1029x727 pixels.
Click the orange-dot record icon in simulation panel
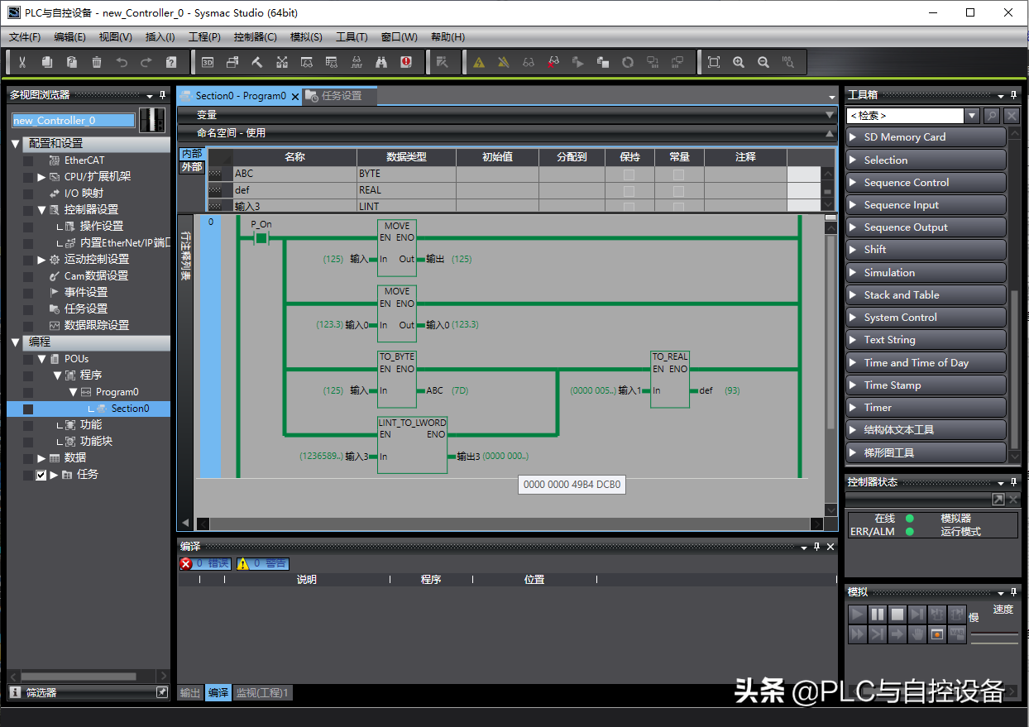pyautogui.click(x=937, y=634)
